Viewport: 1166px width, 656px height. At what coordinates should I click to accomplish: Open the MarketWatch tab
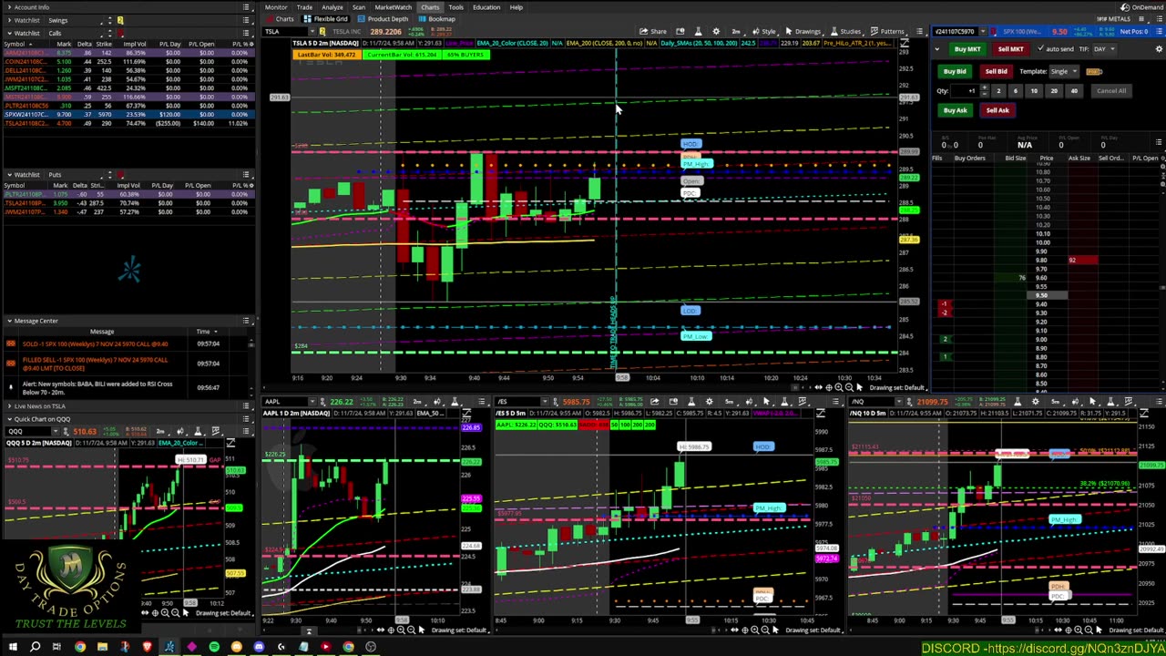click(x=393, y=7)
